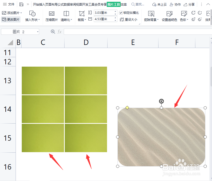Select the 裁剪 crop tool icon
The image size is (212, 181).
[82, 14]
